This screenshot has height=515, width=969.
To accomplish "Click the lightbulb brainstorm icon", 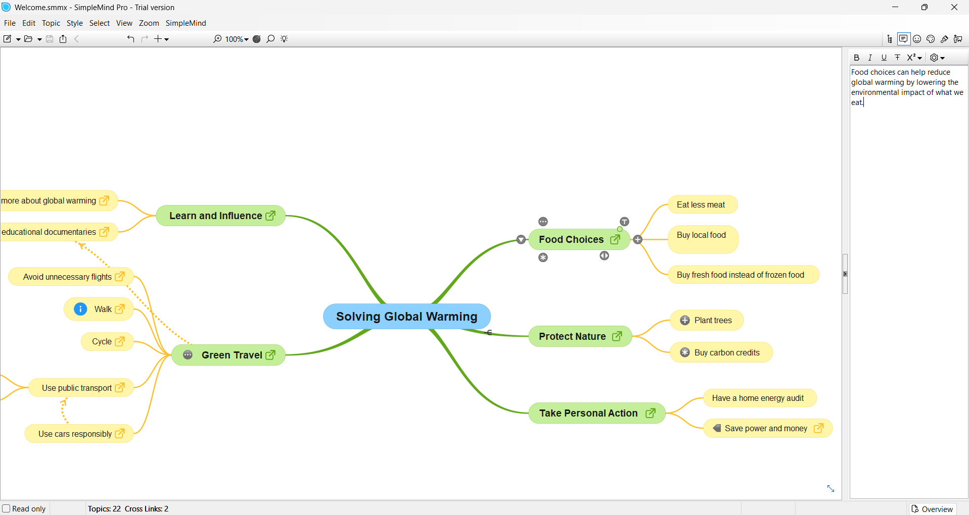I will pos(284,39).
